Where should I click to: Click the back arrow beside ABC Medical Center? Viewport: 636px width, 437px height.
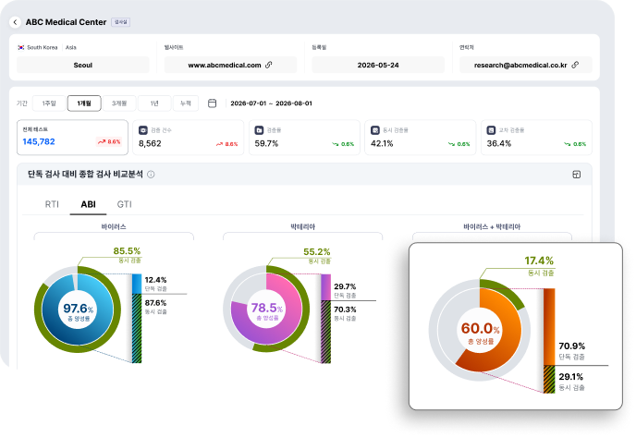[x=15, y=22]
